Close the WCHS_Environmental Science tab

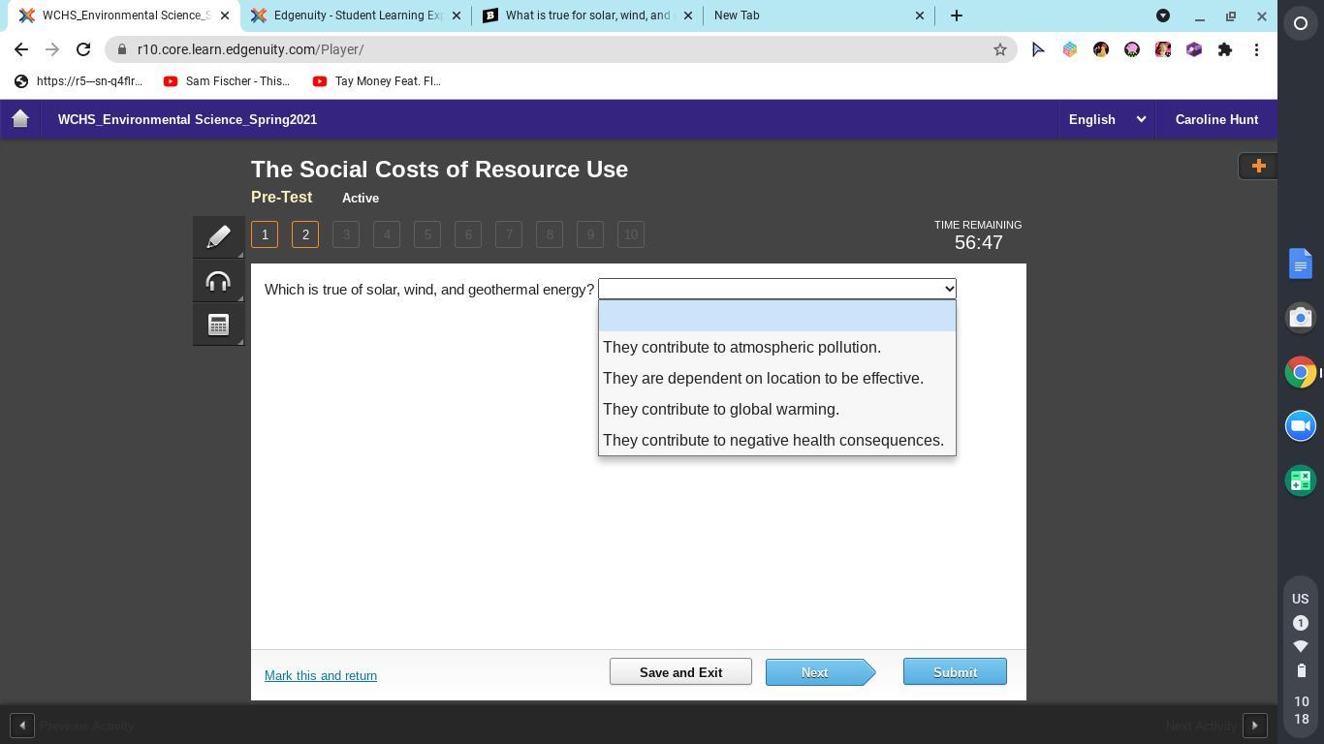click(224, 15)
